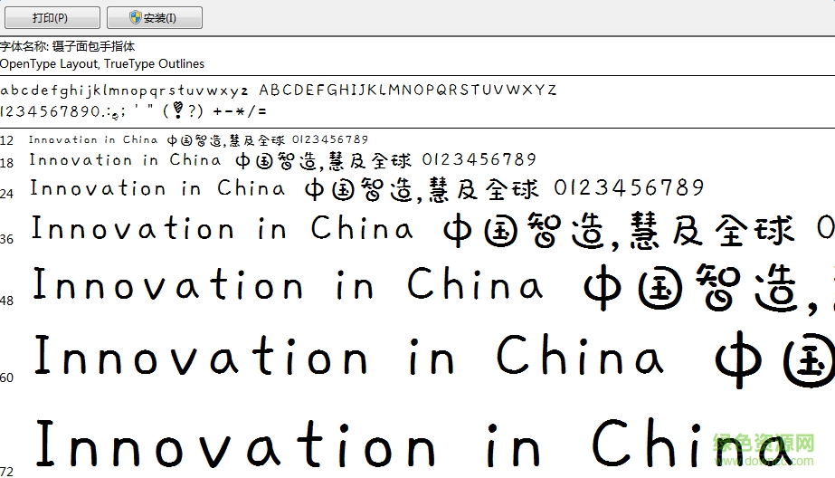Click the size 72 label
Image resolution: width=835 pixels, height=478 pixels.
coord(7,472)
